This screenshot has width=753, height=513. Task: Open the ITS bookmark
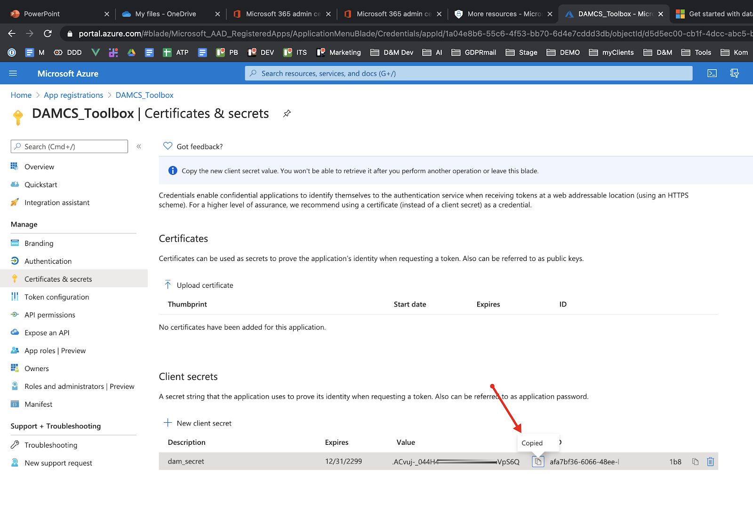point(295,52)
